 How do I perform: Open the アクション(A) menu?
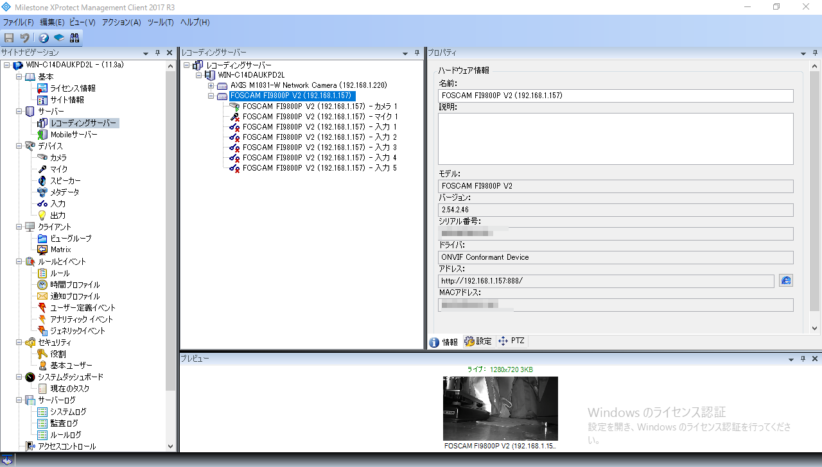point(121,22)
